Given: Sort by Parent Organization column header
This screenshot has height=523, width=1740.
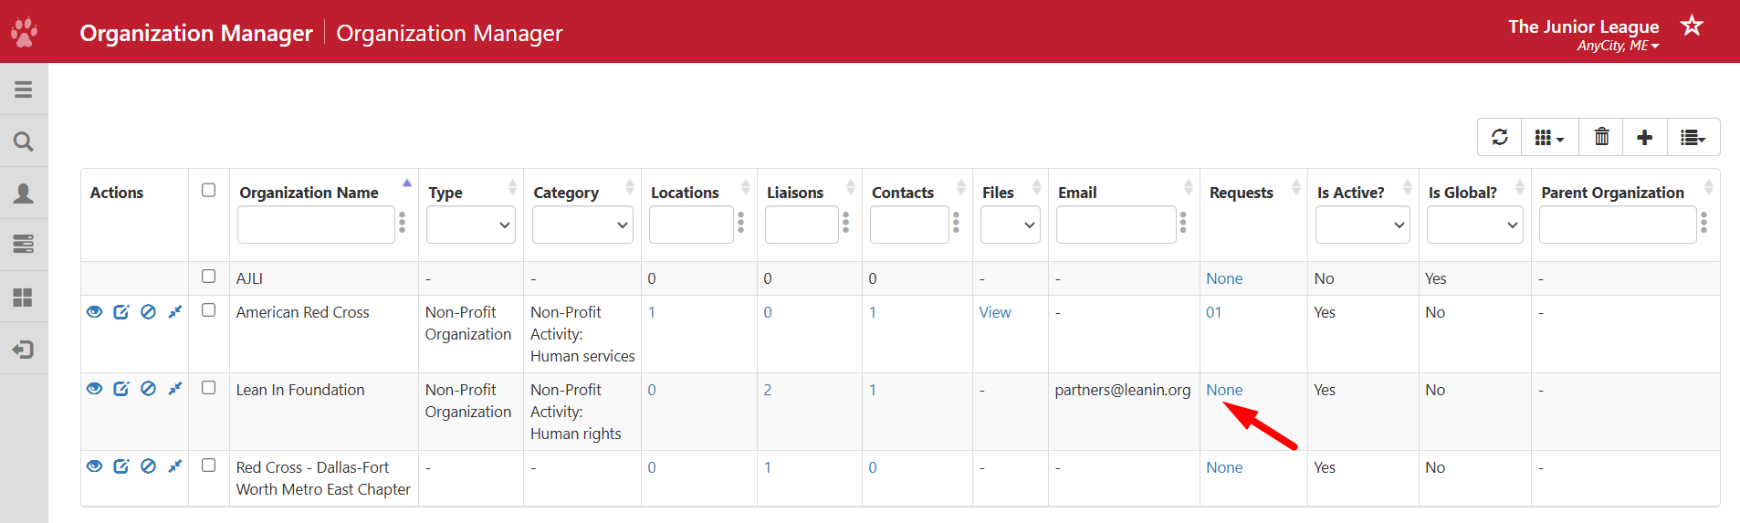Looking at the screenshot, I should click(1612, 193).
